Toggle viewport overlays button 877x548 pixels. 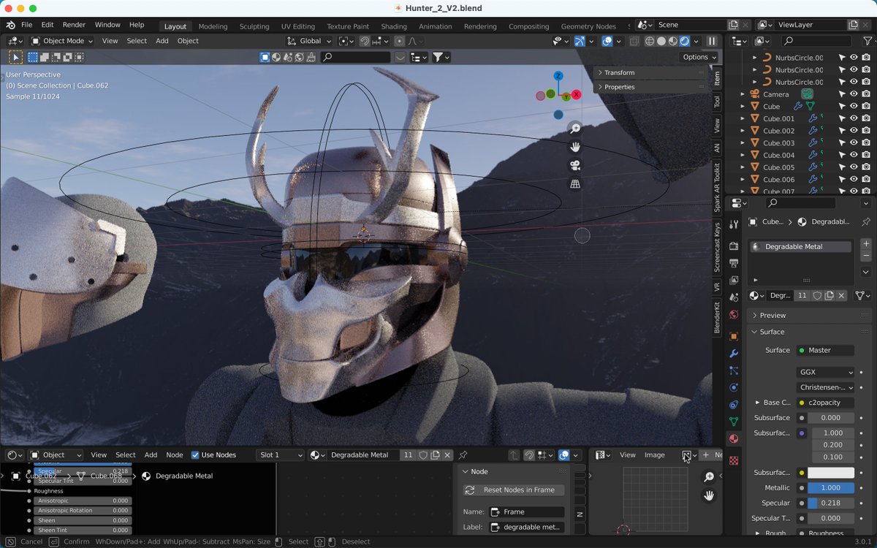pyautogui.click(x=607, y=41)
